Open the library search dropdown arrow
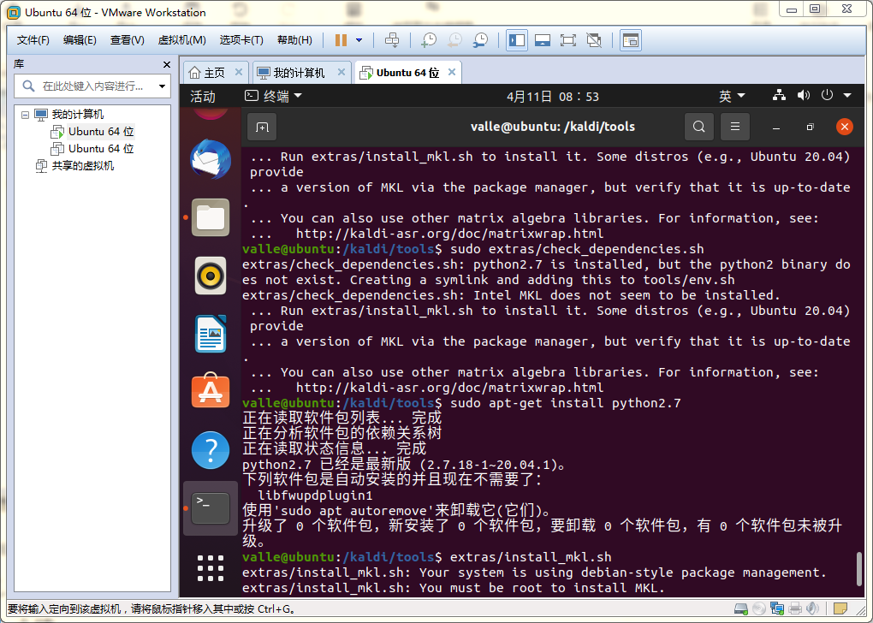The height and width of the screenshot is (623, 873). pyautogui.click(x=162, y=86)
